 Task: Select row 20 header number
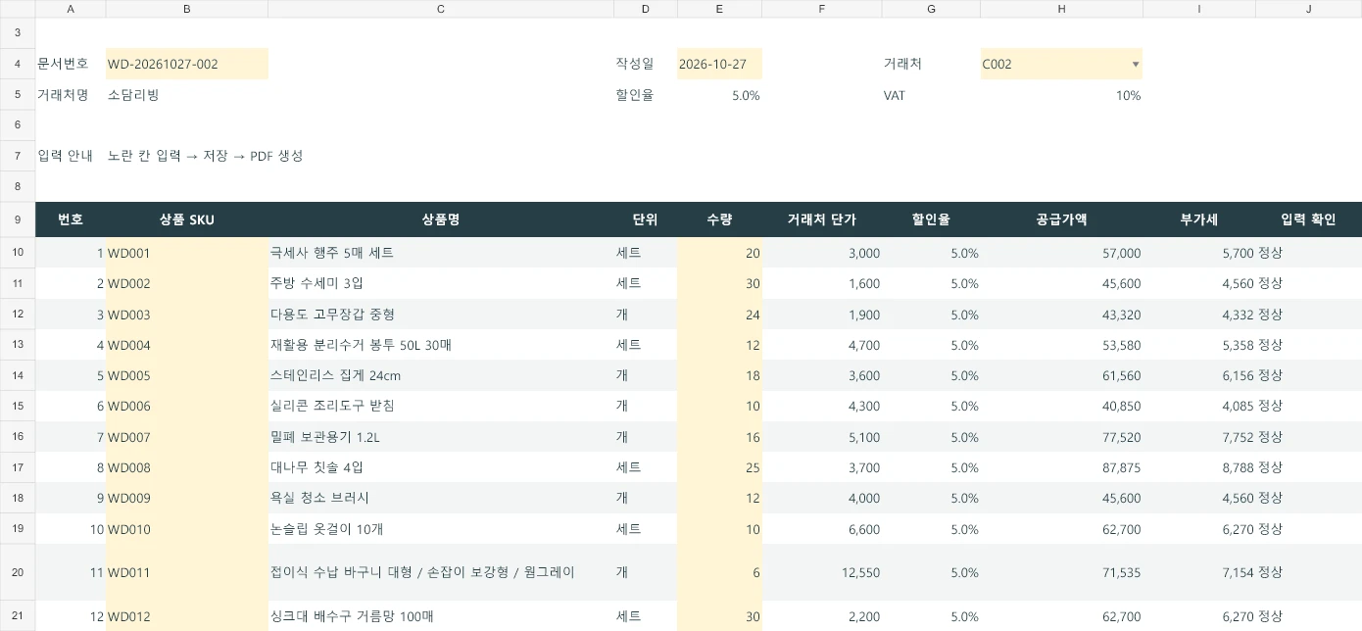18,572
